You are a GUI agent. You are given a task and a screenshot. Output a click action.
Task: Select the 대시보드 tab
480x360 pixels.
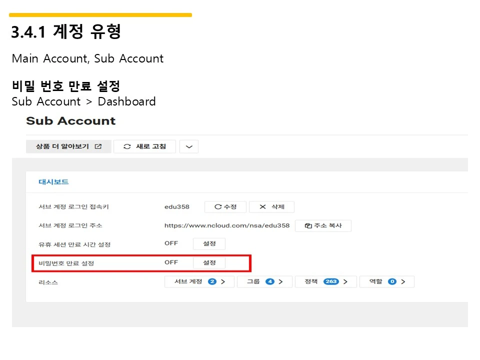pos(53,182)
